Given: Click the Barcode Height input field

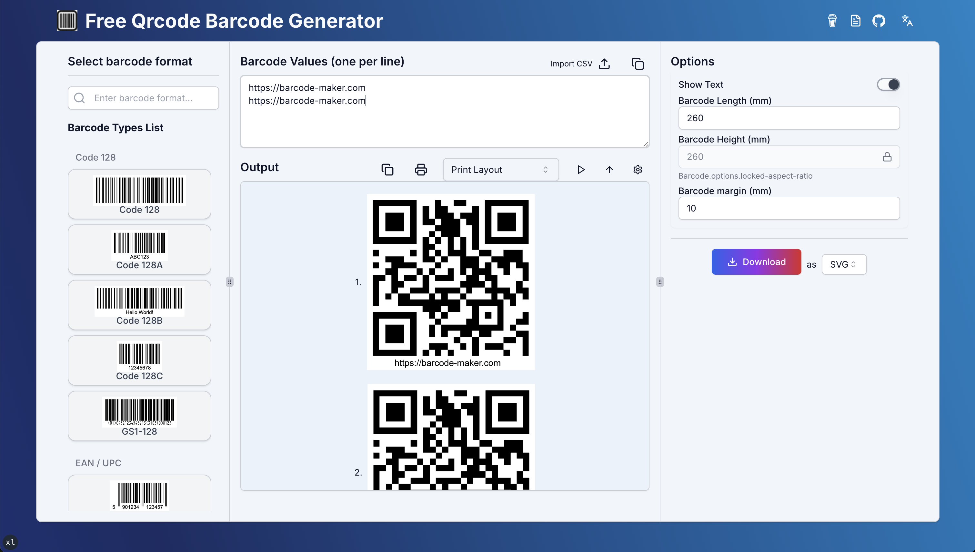Looking at the screenshot, I should [789, 157].
